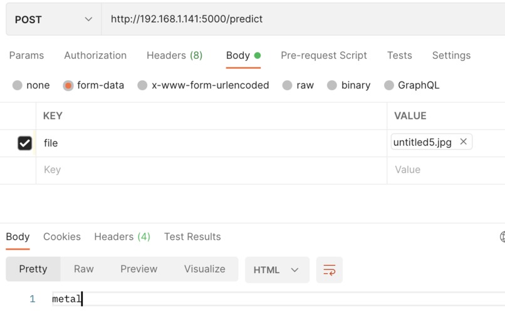Image resolution: width=505 pixels, height=327 pixels.
Task: Click the KEY column header
Action: (53, 116)
